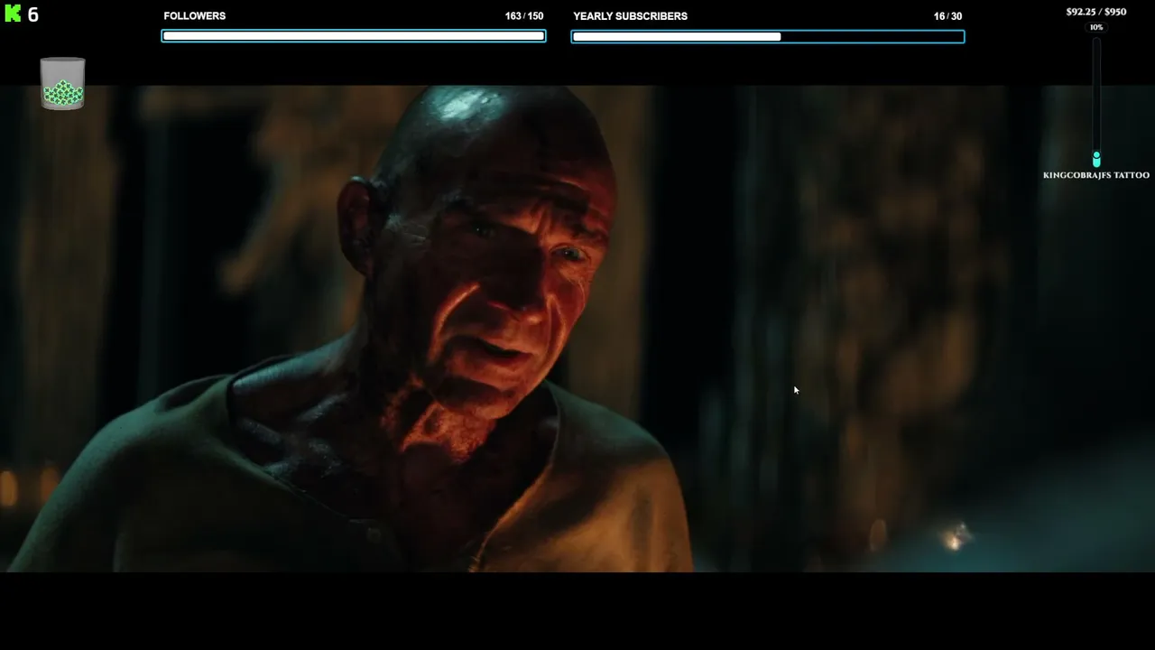Click the jar of green marbles icon
1155x650 pixels.
(x=62, y=84)
